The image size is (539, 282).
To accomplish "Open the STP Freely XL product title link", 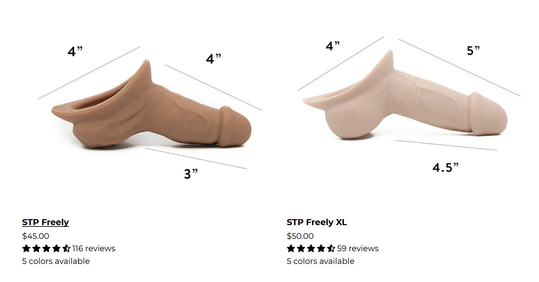I will [317, 222].
